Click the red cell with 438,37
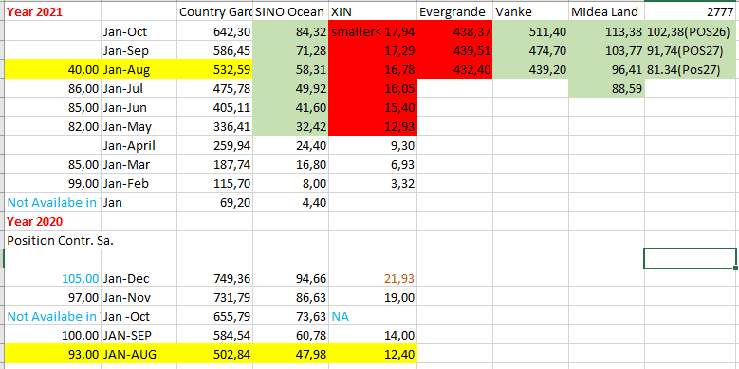The image size is (739, 369). (x=454, y=31)
